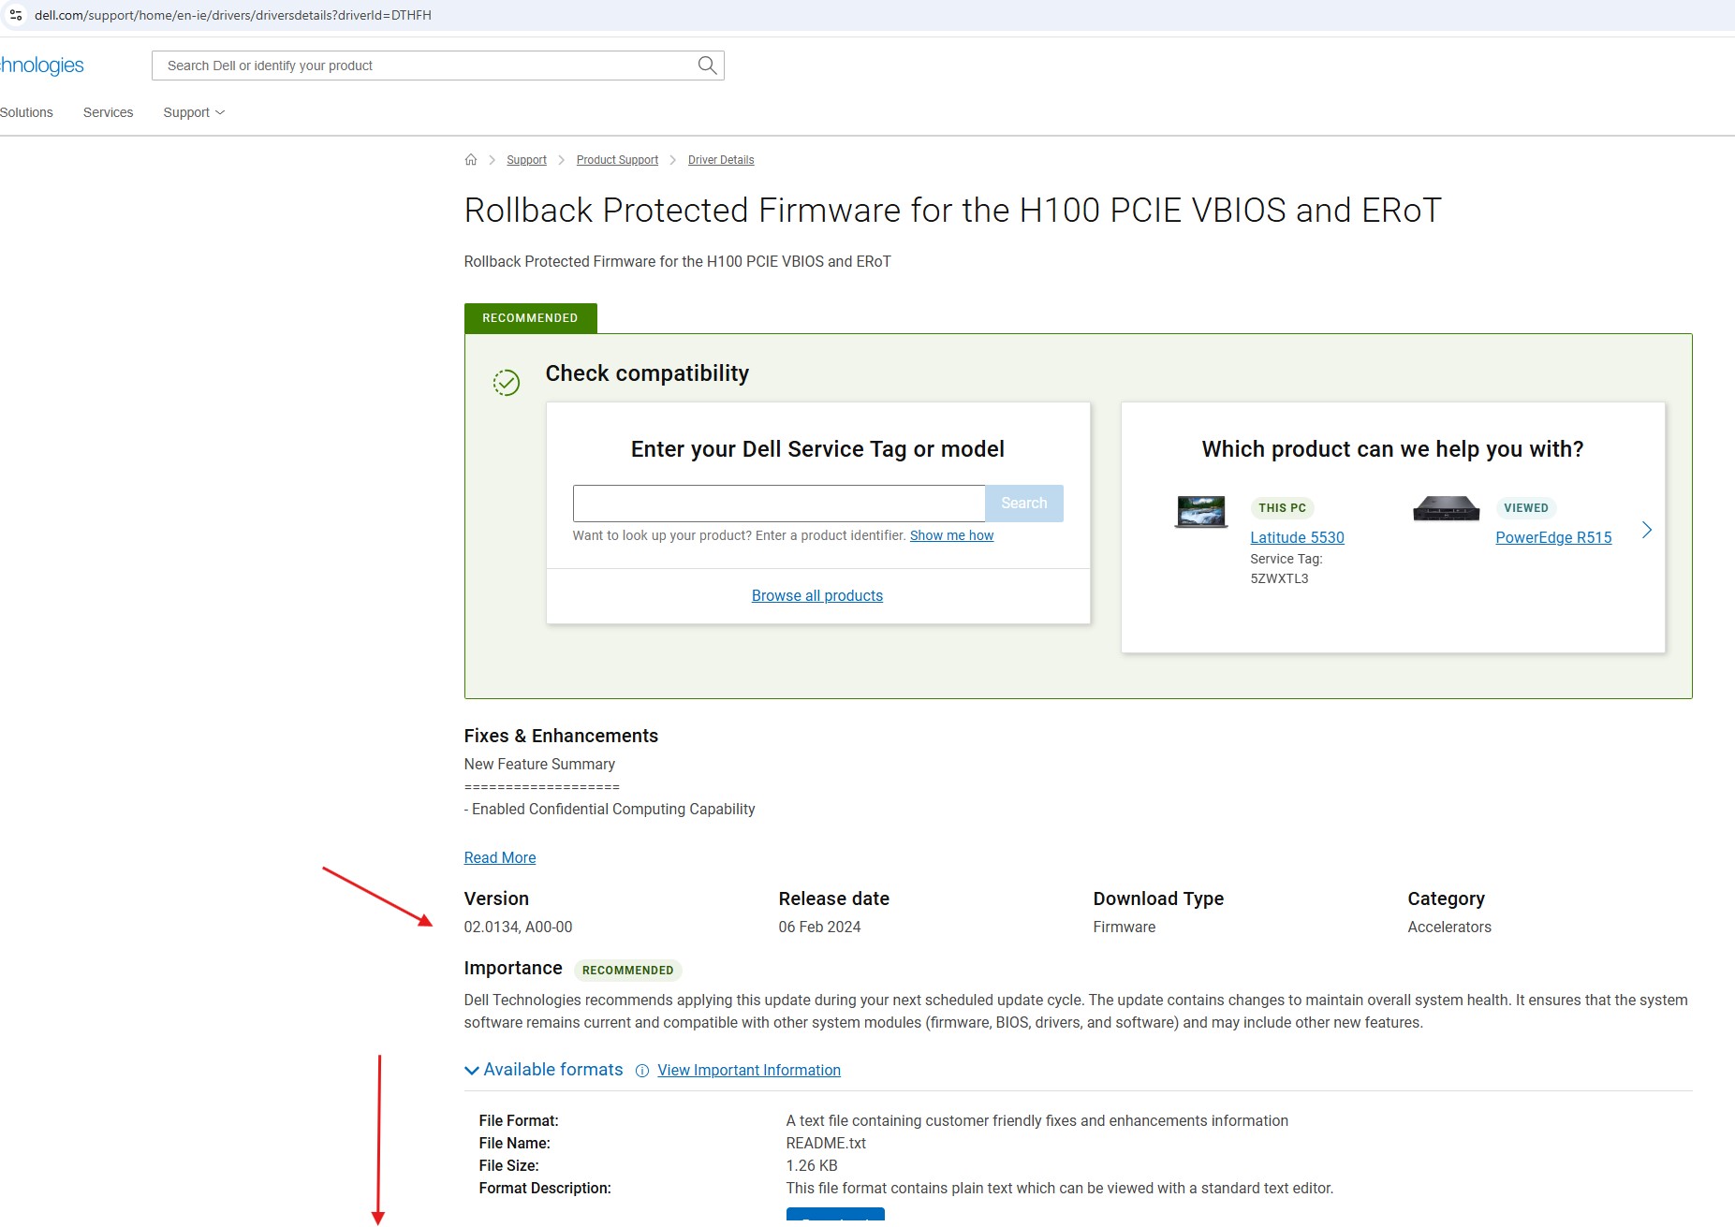Viewport: 1735px width, 1227px height.
Task: Open the Show me how link
Action: pyautogui.click(x=951, y=535)
